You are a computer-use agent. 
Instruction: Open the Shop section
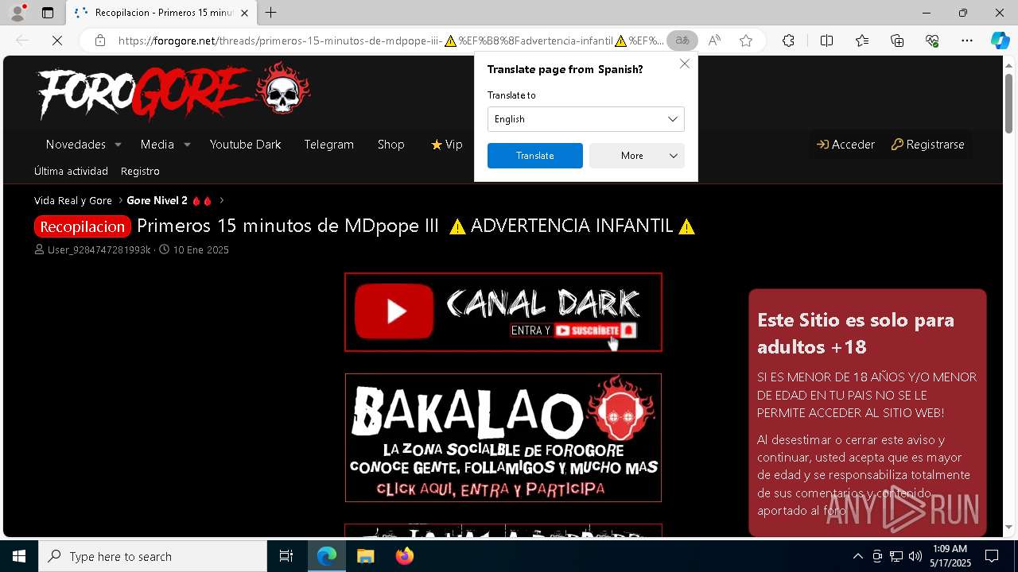coord(390,145)
